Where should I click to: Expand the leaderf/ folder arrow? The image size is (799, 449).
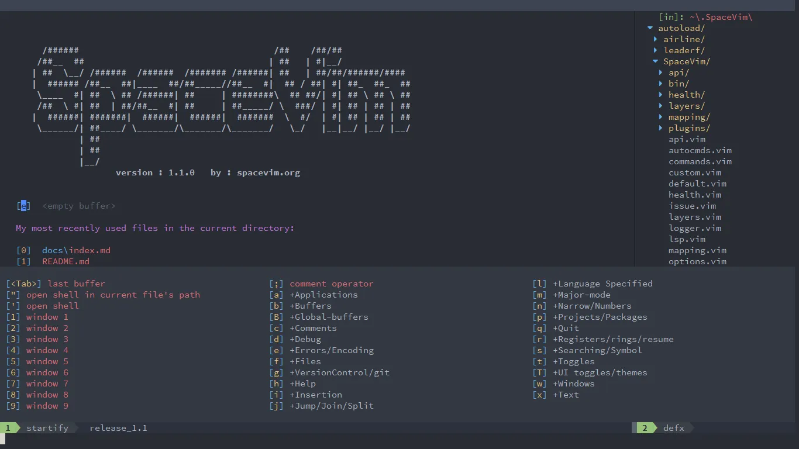[x=656, y=50]
